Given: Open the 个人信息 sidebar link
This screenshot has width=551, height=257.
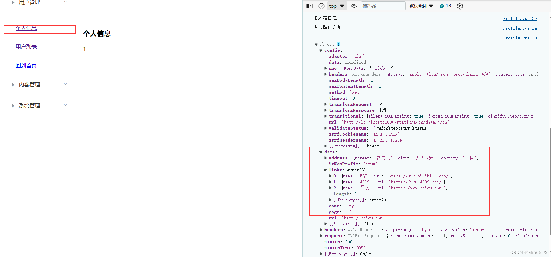Looking at the screenshot, I should point(26,28).
